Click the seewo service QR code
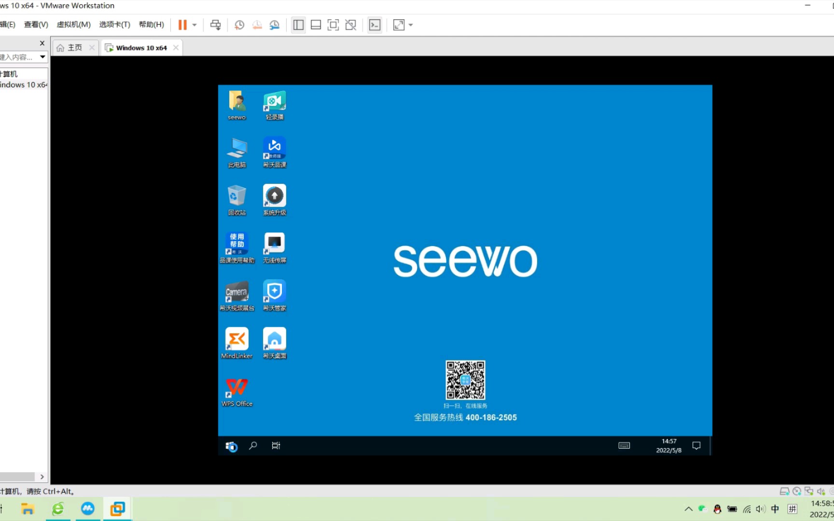The width and height of the screenshot is (834, 521). click(x=465, y=380)
